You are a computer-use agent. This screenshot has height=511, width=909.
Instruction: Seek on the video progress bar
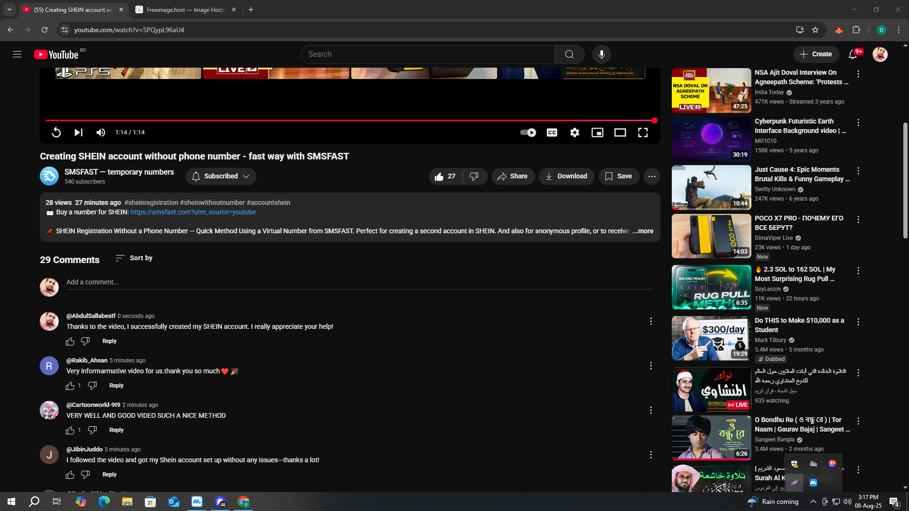[x=350, y=121]
